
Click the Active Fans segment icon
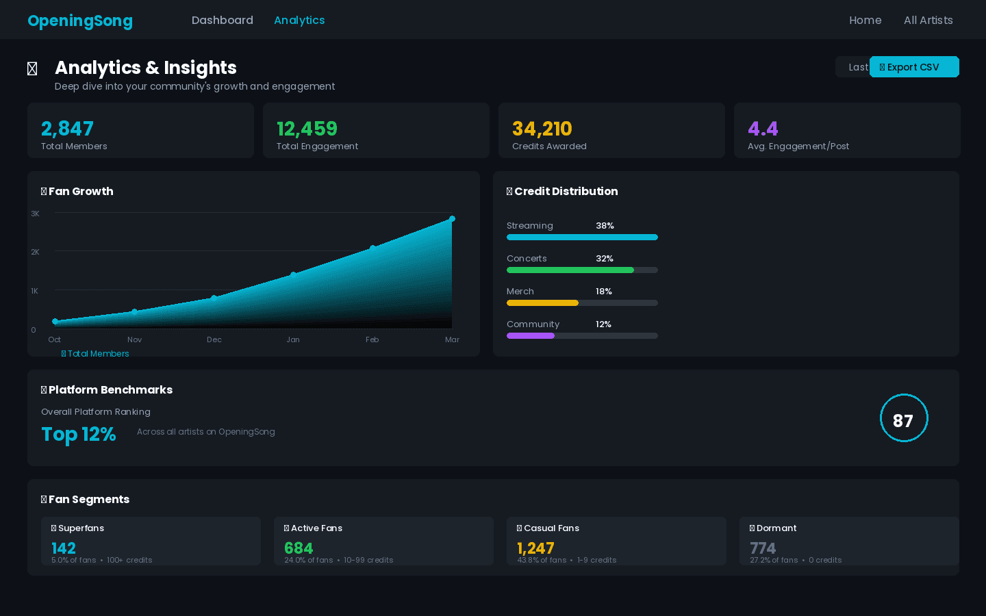[x=286, y=528]
